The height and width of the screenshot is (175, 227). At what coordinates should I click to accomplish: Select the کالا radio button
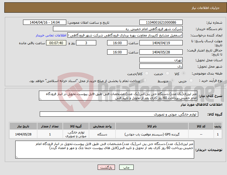click(184, 73)
